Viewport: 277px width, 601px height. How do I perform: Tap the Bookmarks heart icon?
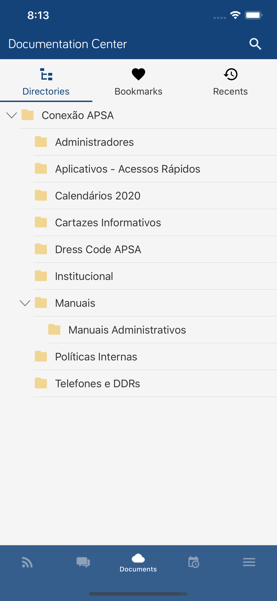coord(138,74)
